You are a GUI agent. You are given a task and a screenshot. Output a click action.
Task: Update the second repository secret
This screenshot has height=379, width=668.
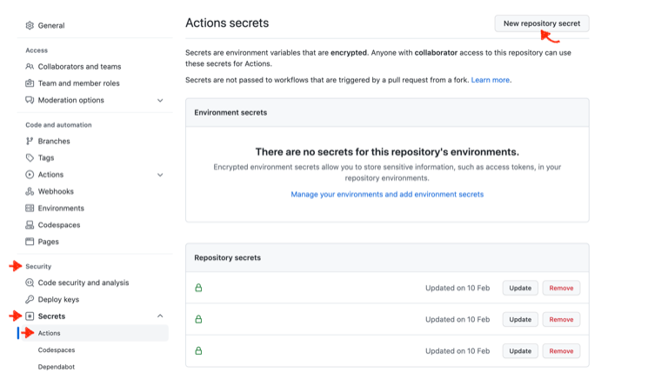point(520,319)
